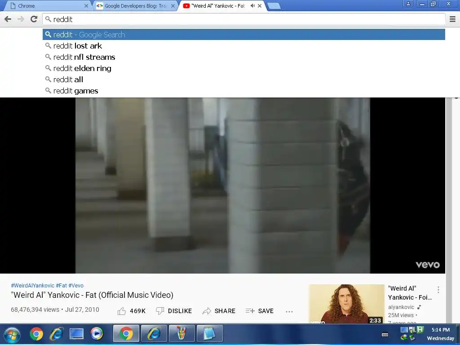This screenshot has width=460, height=345.
Task: Switch to the running Chrome window in taskbar
Action: (126, 334)
